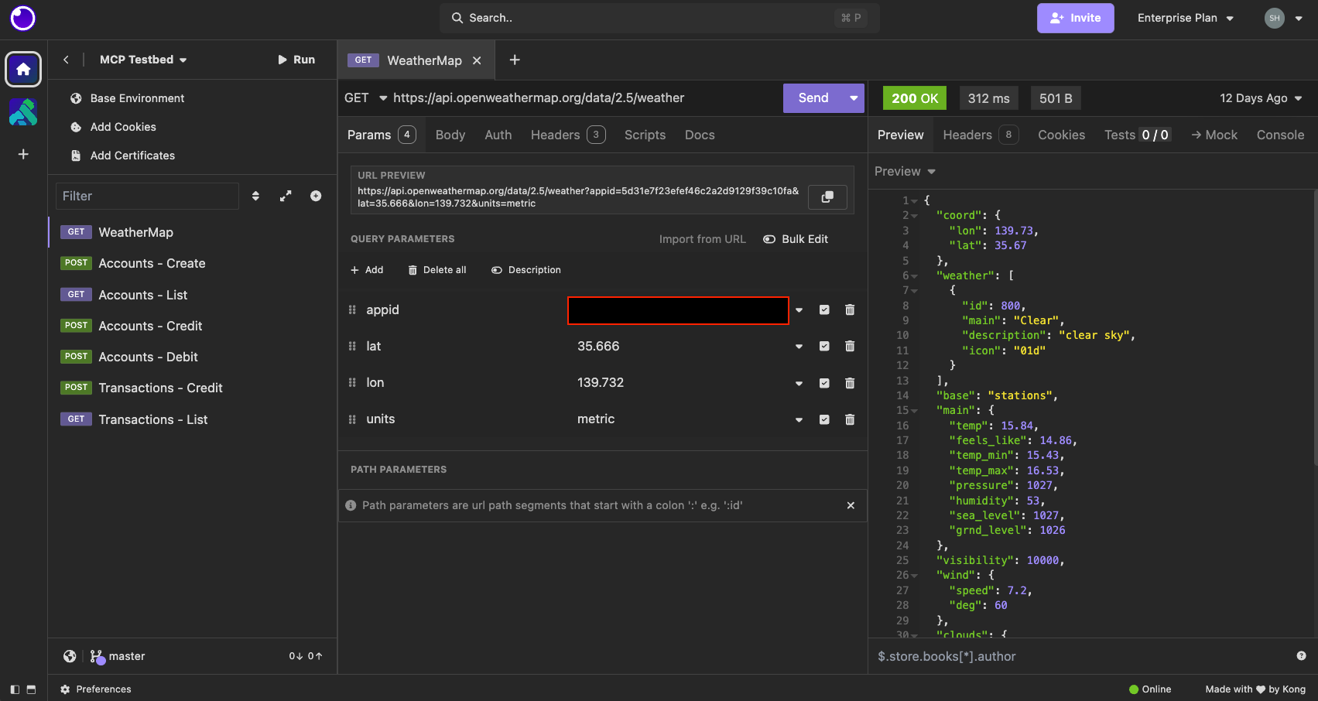Disable the appid parameter checkbox
The image size is (1318, 701).
(824, 310)
